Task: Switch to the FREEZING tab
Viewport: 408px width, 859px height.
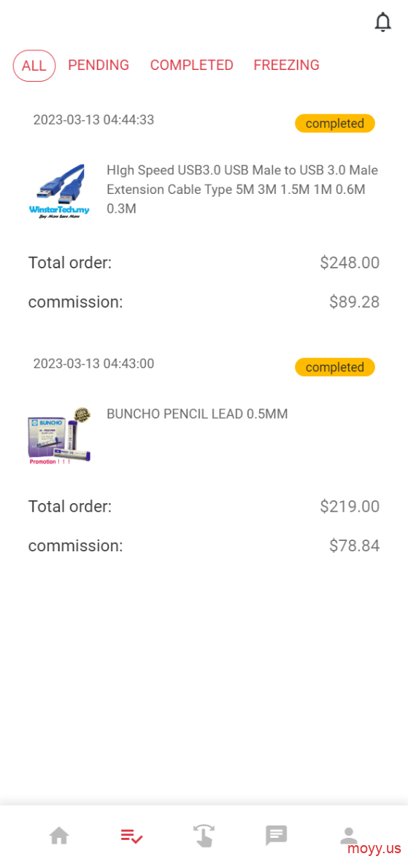Action: point(286,65)
